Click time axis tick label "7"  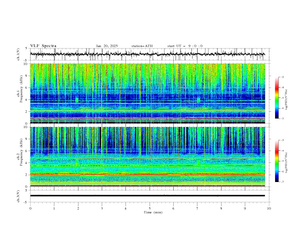tap(197, 208)
